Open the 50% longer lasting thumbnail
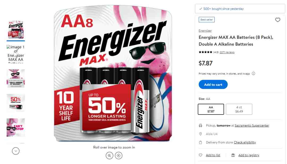287x164 pixels. 16,103
